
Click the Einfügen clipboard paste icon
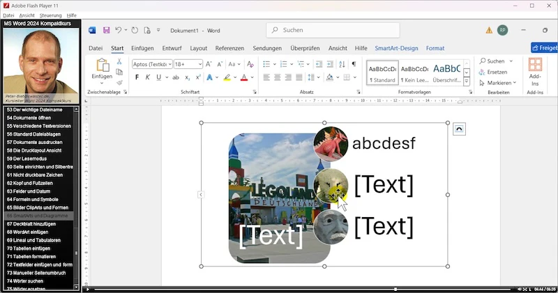click(102, 66)
